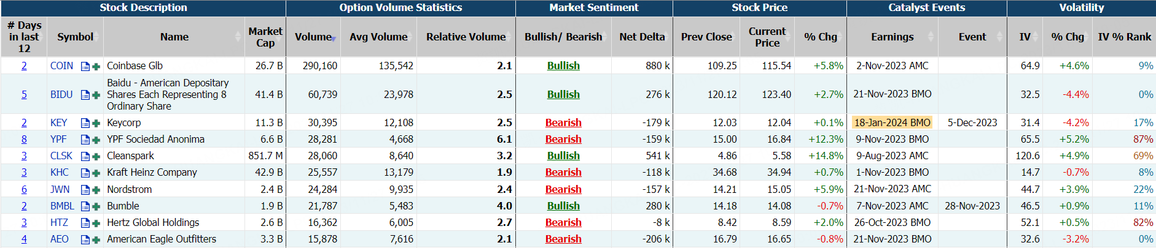Sort table by the Symbol column header
The image size is (1156, 248).
click(75, 37)
